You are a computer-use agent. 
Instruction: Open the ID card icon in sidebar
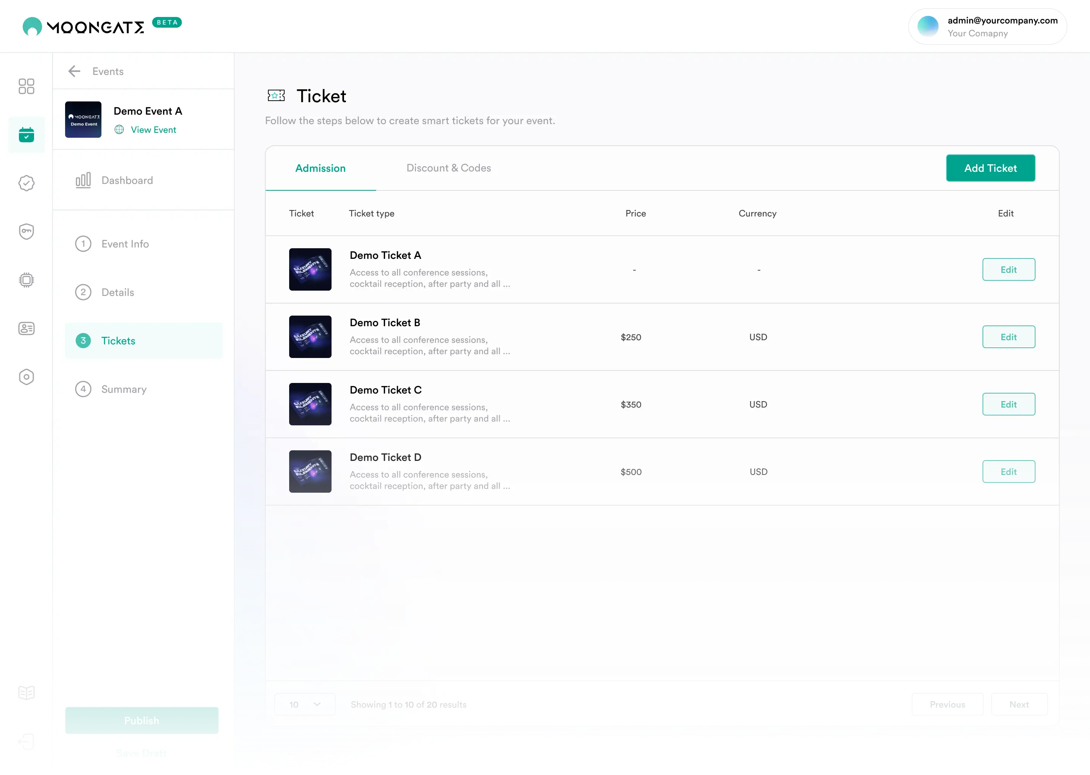point(26,328)
